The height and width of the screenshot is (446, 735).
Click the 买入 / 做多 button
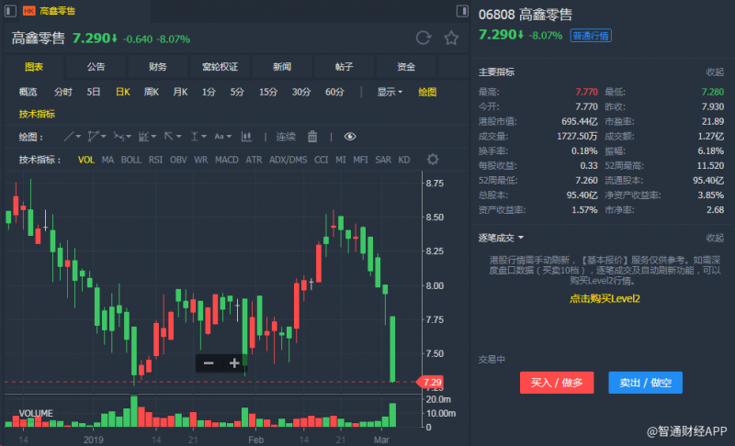[x=557, y=383]
